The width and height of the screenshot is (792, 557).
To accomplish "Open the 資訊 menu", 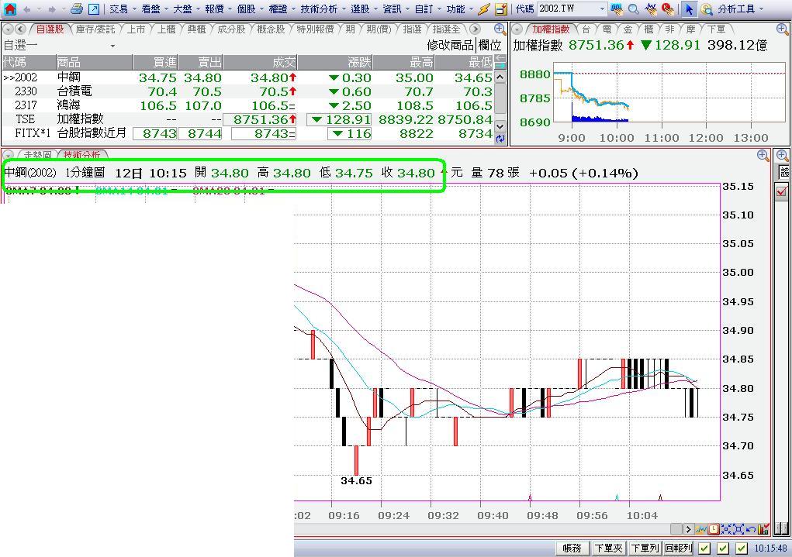I will click(396, 9).
